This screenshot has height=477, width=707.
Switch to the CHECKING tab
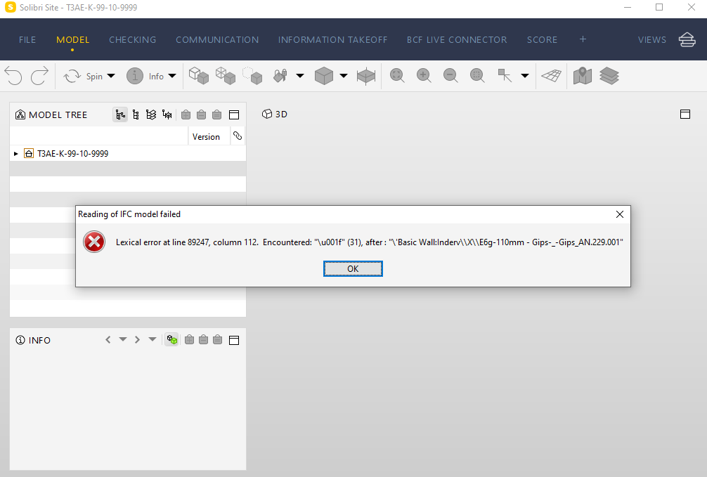pyautogui.click(x=133, y=39)
